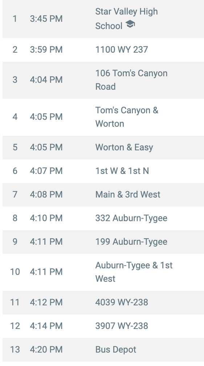Choose Auburn-Tygee & 1st West stop
204x366 pixels.
[x=103, y=272]
